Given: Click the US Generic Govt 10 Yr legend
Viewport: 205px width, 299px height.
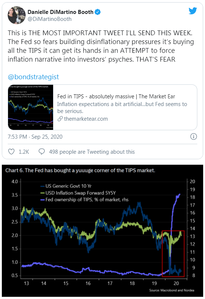Looking at the screenshot, I should pyautogui.click(x=66, y=186).
